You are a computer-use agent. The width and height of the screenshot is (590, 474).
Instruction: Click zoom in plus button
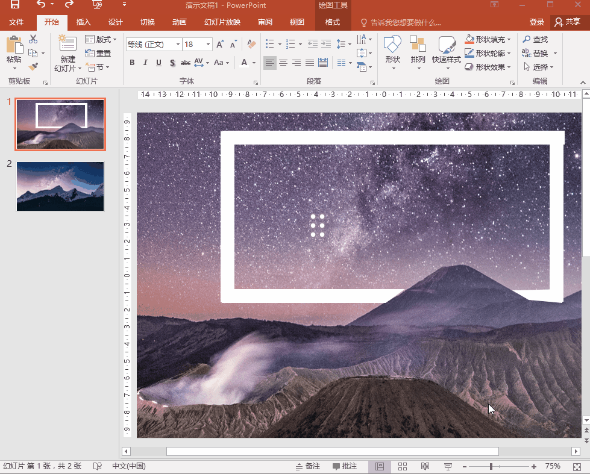(x=533, y=467)
